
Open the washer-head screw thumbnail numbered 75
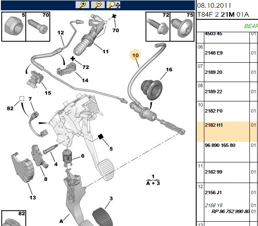point(182,27)
